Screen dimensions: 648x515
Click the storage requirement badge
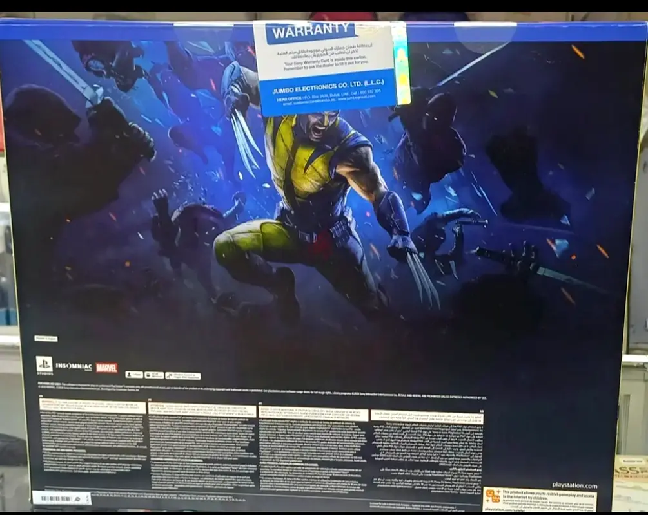[154, 375]
